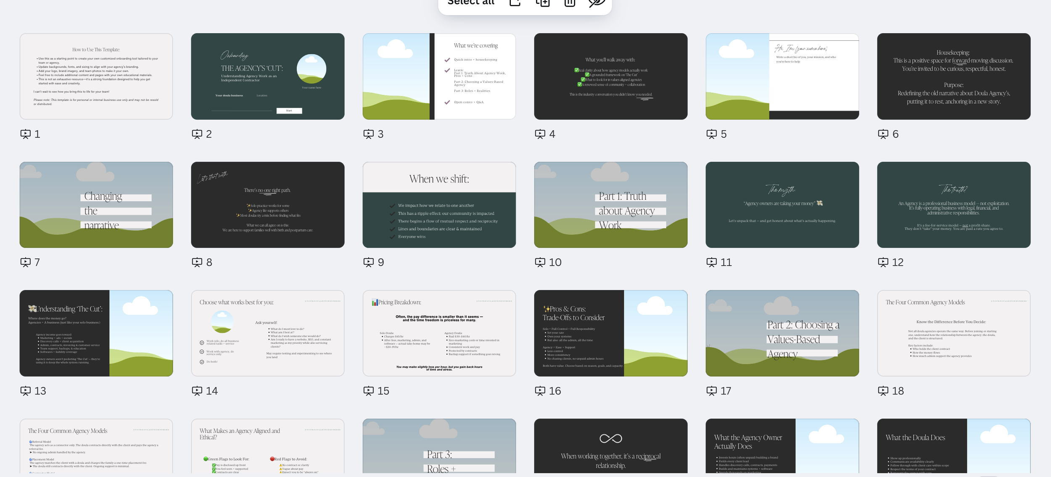Select 'Part 2: Choosing a Values-Based Agency' slide
The height and width of the screenshot is (477, 1051).
pos(782,333)
